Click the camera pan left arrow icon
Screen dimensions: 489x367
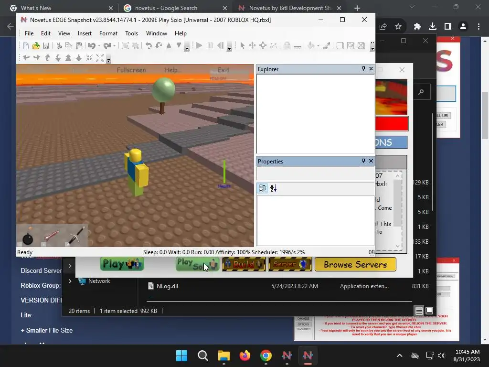point(26,58)
